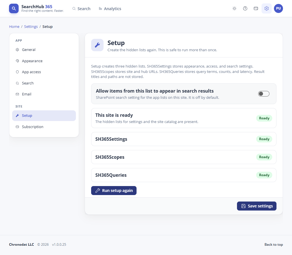This screenshot has width=292, height=255.
Task: Select Subscription in the settings sidebar
Action: pyautogui.click(x=44, y=127)
